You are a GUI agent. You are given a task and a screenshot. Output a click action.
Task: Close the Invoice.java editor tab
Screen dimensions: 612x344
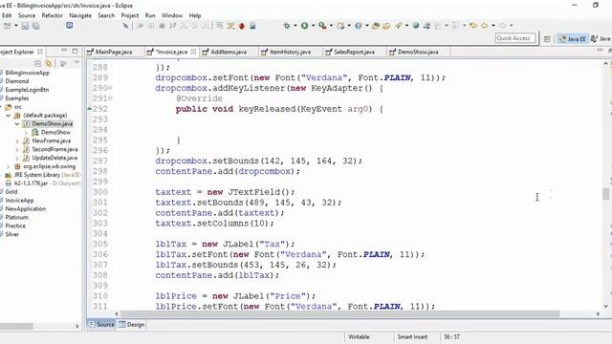tap(193, 52)
